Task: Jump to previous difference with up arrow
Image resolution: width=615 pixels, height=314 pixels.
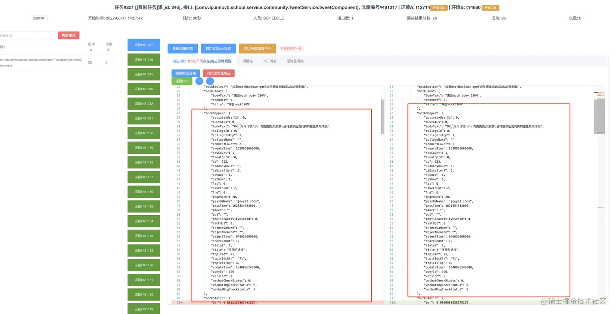Action: (x=199, y=81)
